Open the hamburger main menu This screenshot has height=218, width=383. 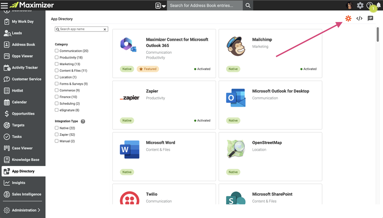click(x=4, y=5)
